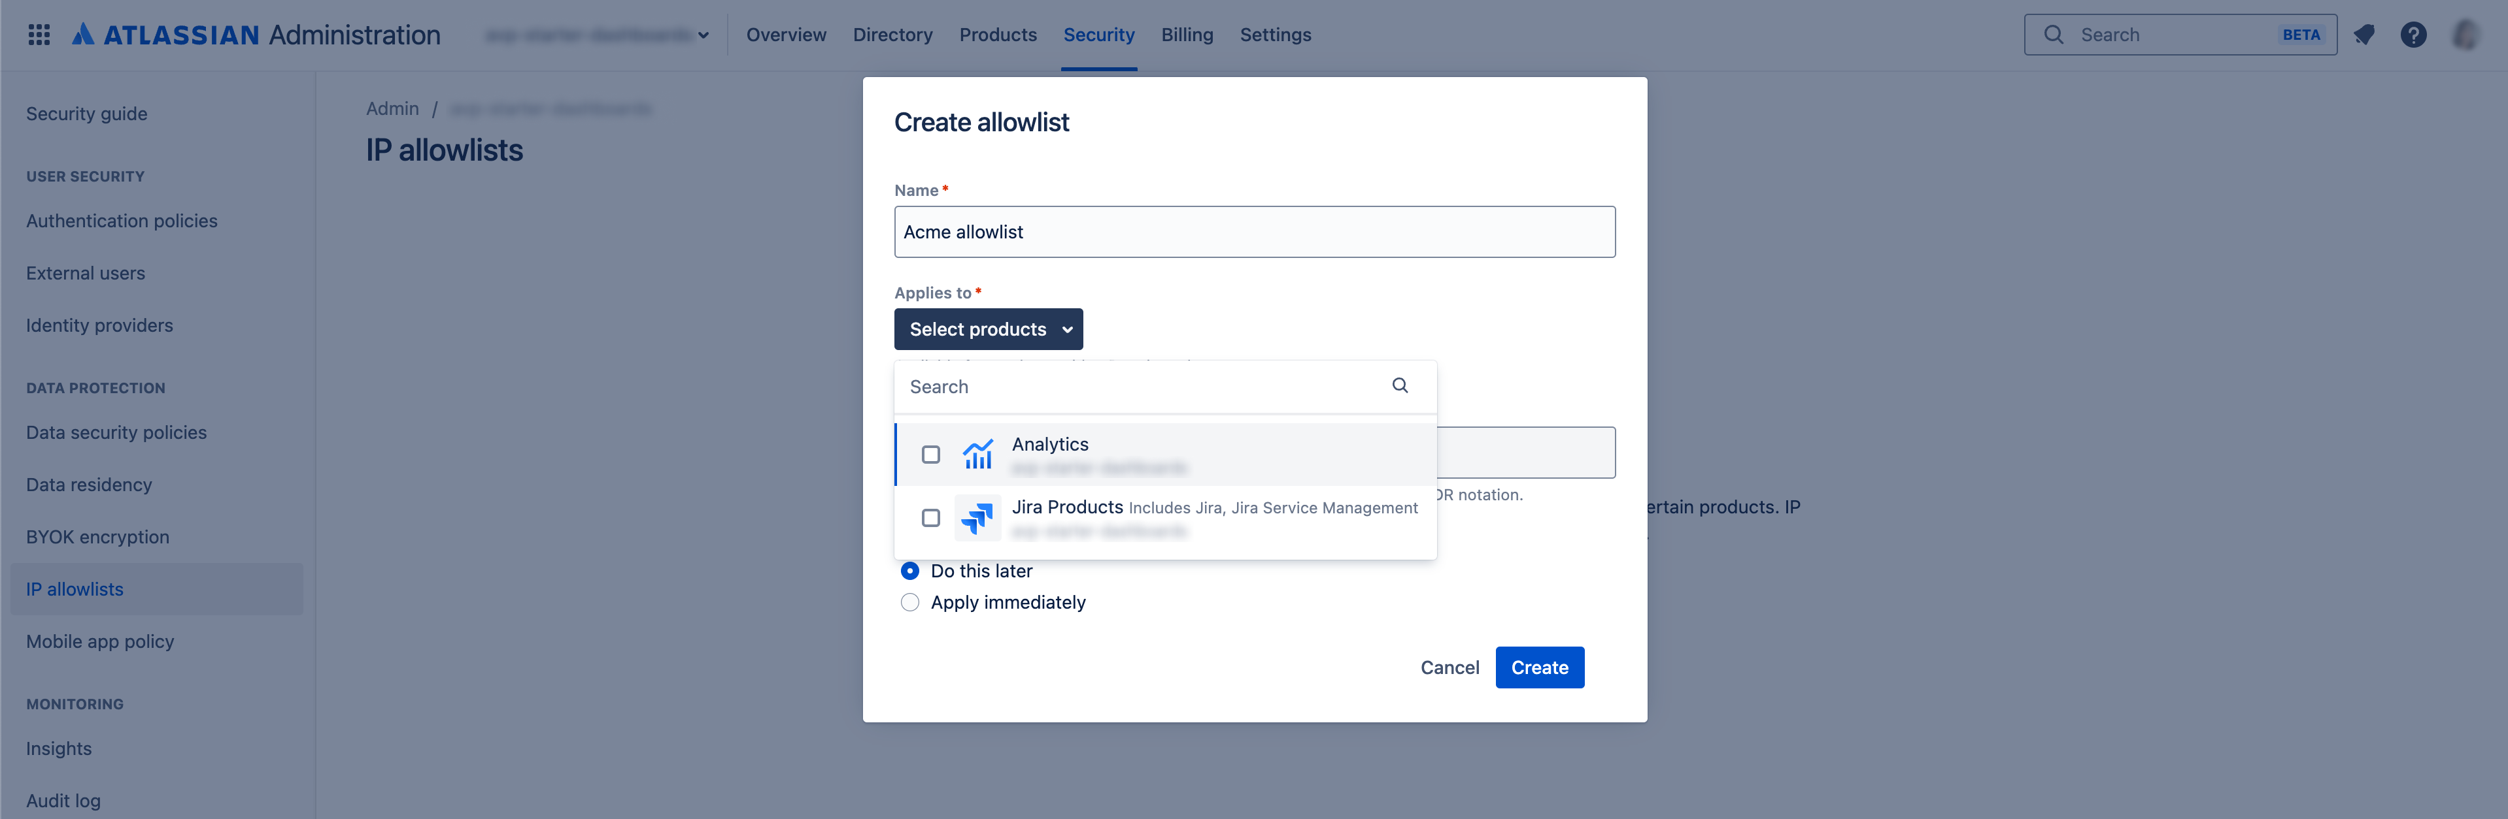Open the Atlassian app switcher grid
Screen dimensions: 2508x819
coord(39,34)
